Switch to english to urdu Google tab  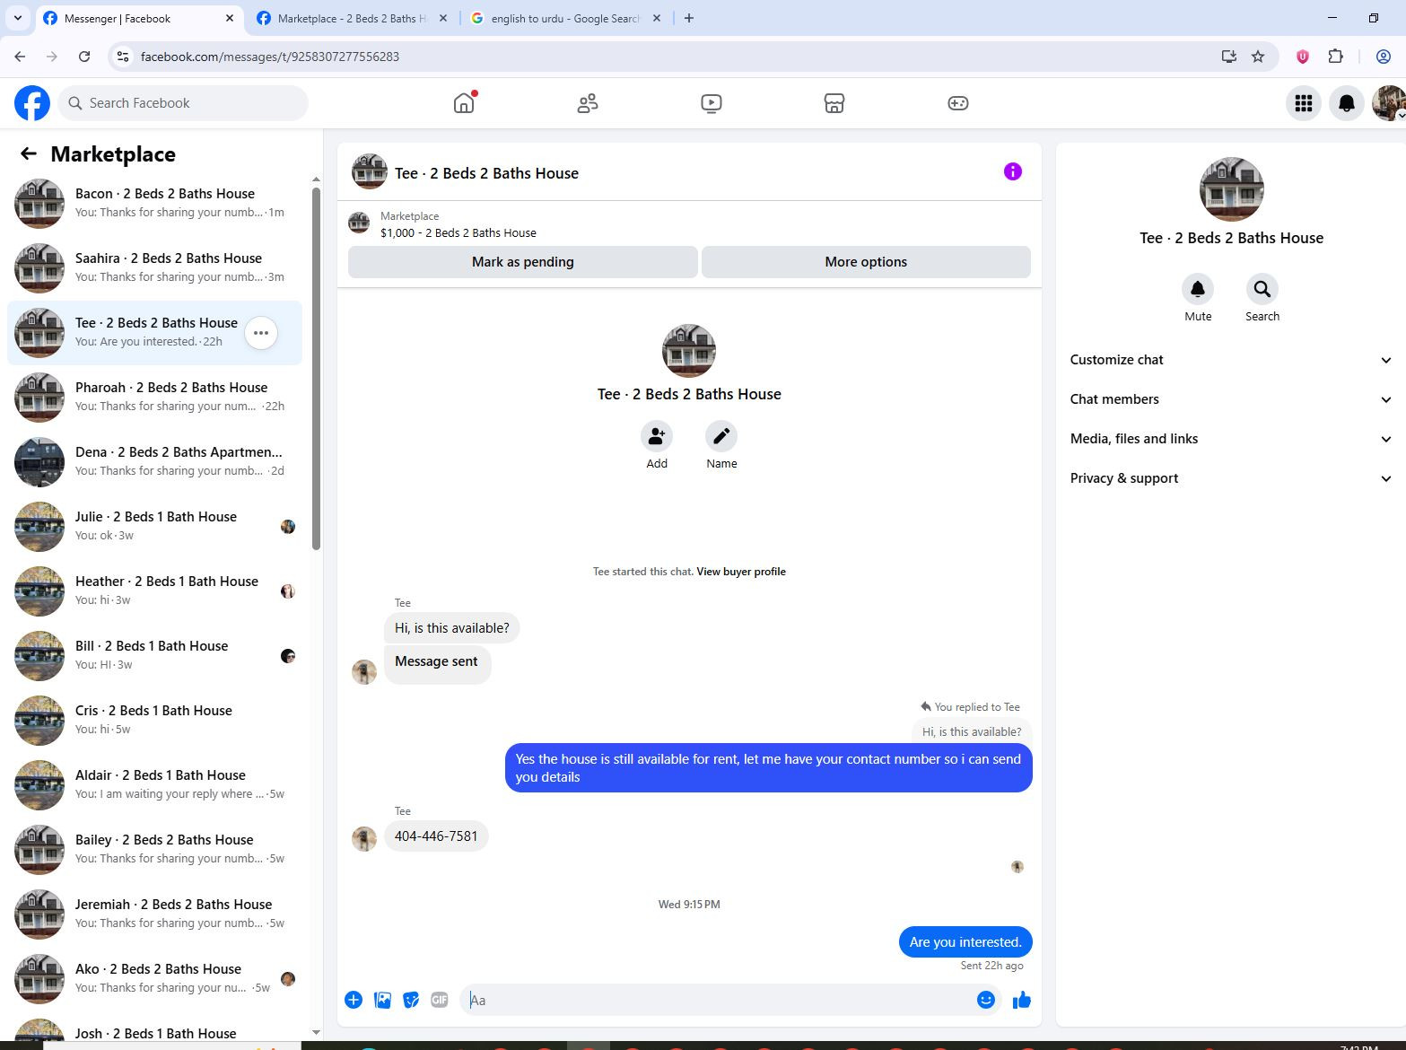click(564, 18)
